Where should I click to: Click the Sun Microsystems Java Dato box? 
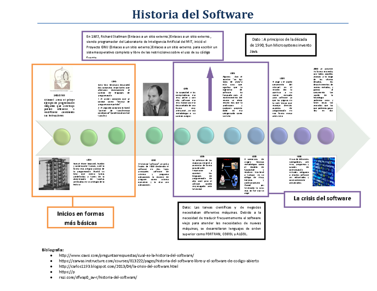[x=281, y=45]
